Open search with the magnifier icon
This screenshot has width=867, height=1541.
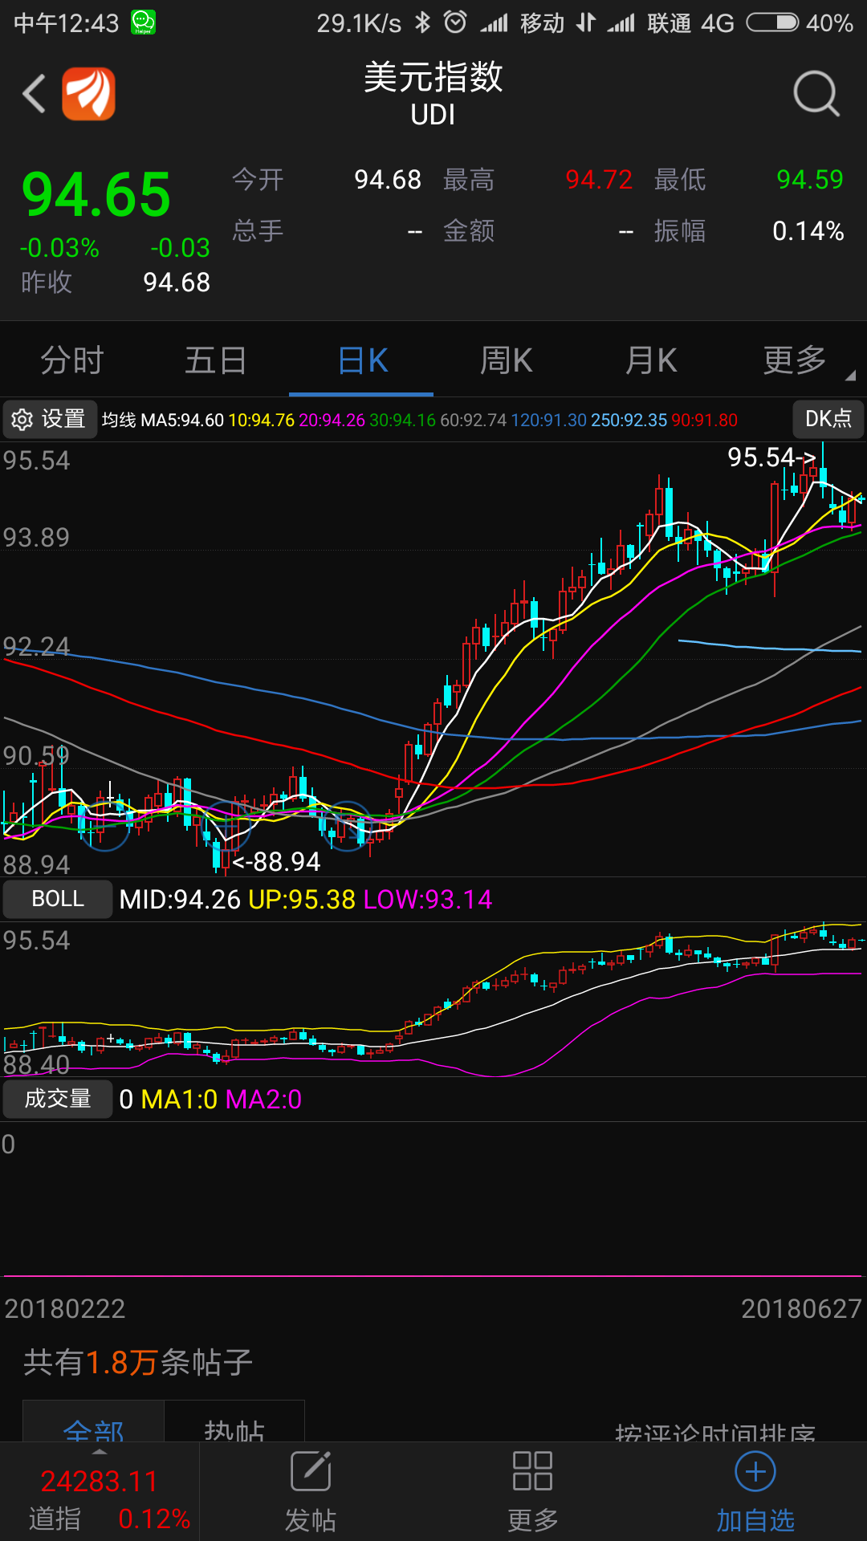coord(816,94)
